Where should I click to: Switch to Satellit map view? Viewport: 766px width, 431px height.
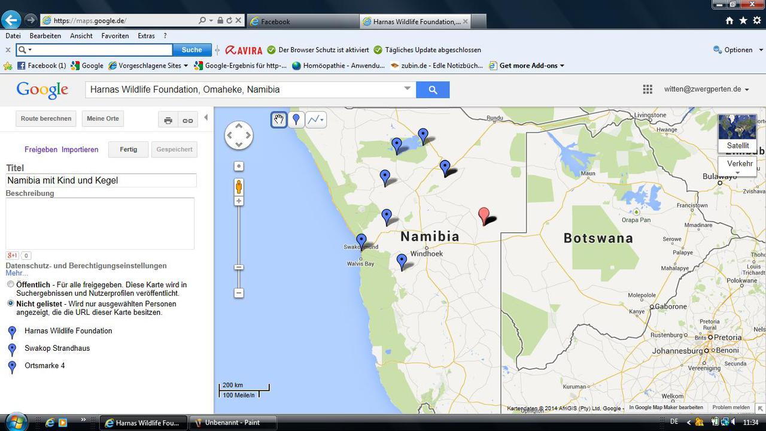737,133
